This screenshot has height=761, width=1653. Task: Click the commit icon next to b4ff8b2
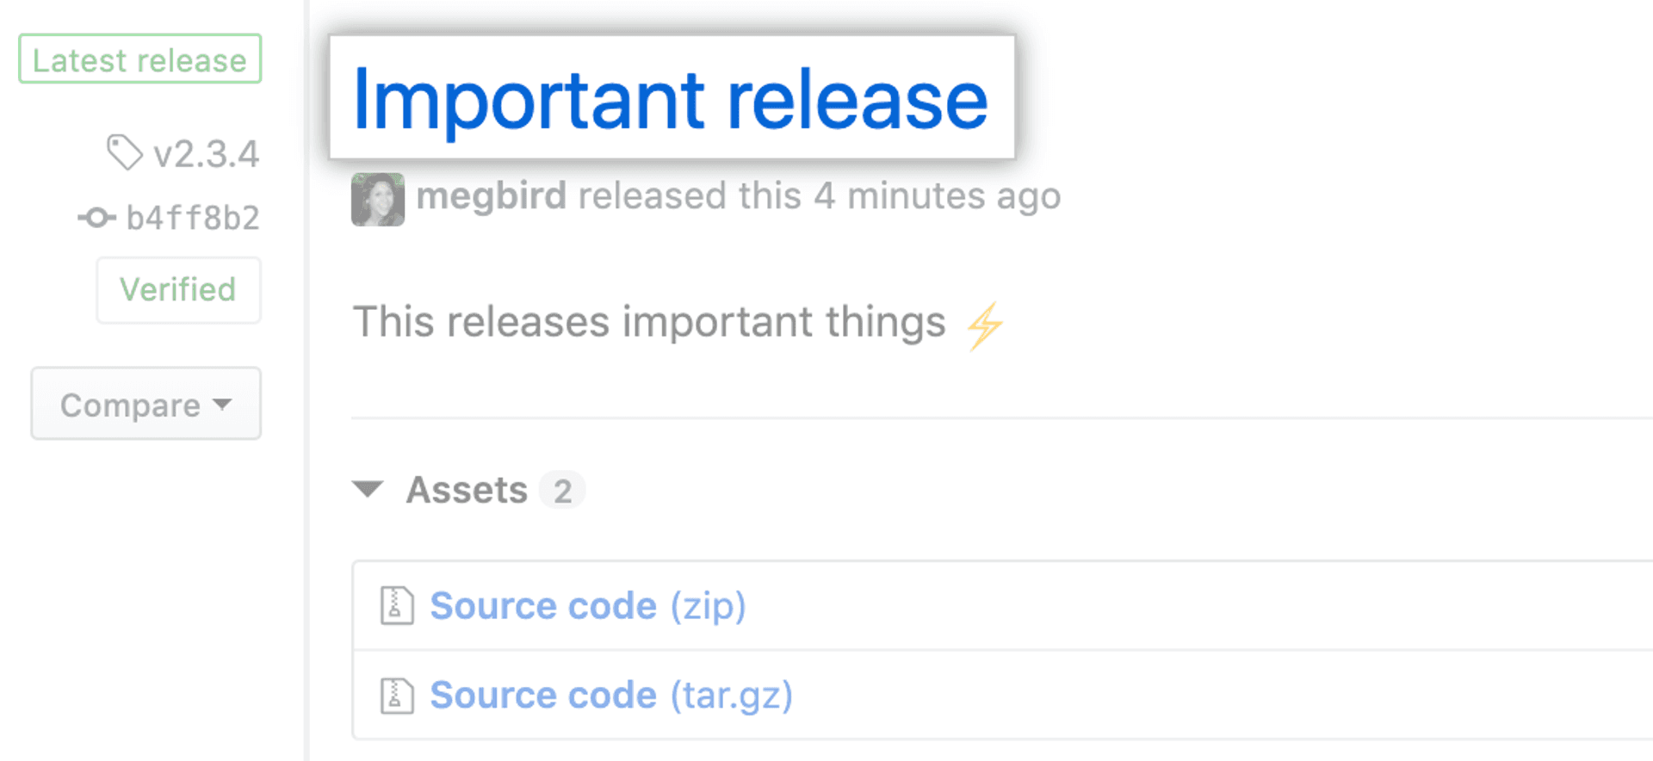tap(97, 218)
